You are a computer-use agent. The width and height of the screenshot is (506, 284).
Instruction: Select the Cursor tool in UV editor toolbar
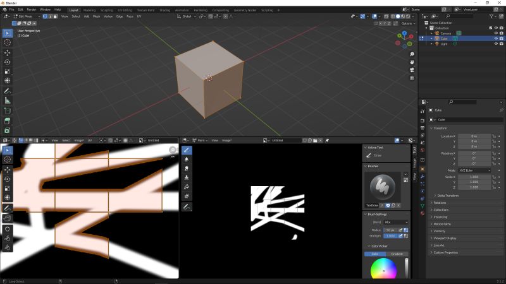tap(8, 160)
